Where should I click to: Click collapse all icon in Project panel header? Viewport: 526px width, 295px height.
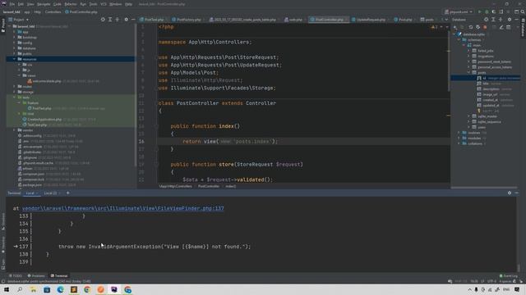pyautogui.click(x=118, y=20)
